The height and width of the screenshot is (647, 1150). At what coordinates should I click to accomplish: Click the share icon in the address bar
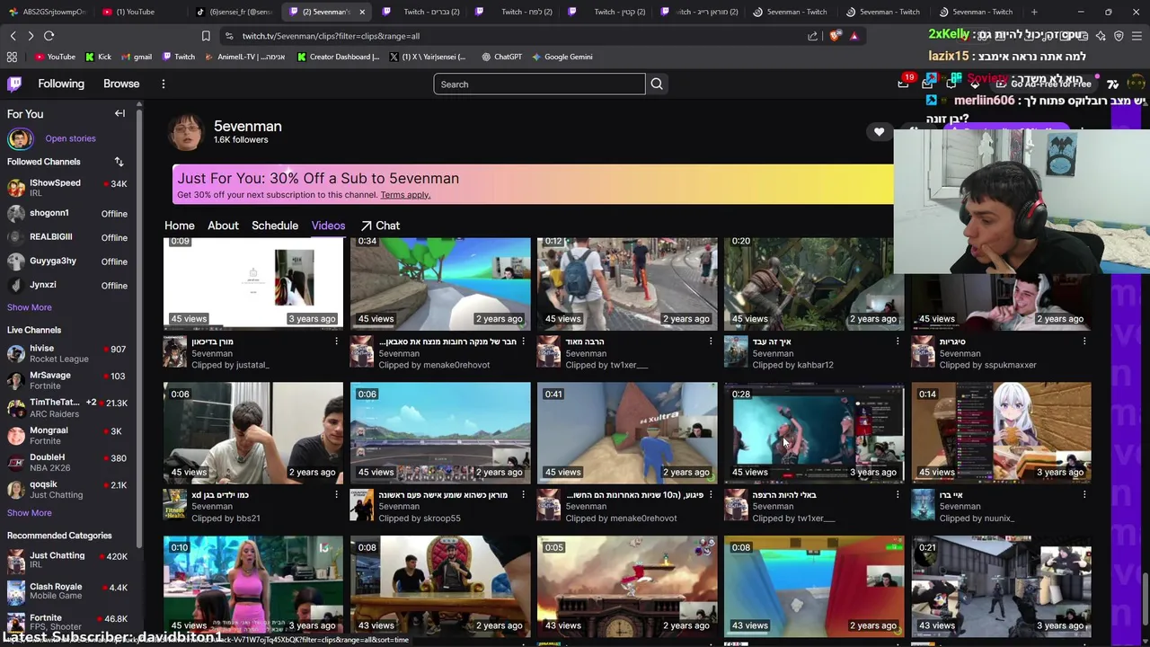point(812,36)
